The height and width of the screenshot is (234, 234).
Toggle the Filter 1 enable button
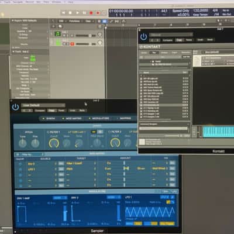(48, 132)
